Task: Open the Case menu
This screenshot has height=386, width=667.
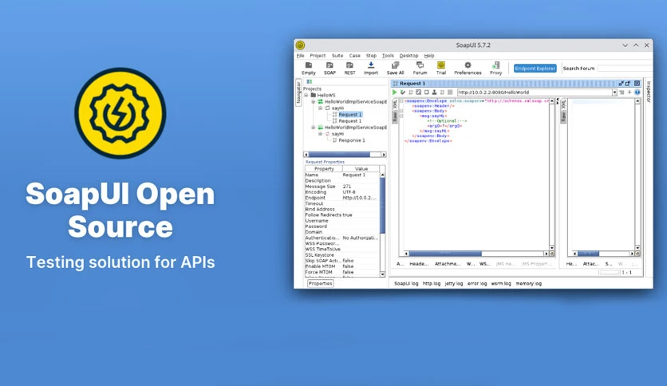Action: click(355, 56)
